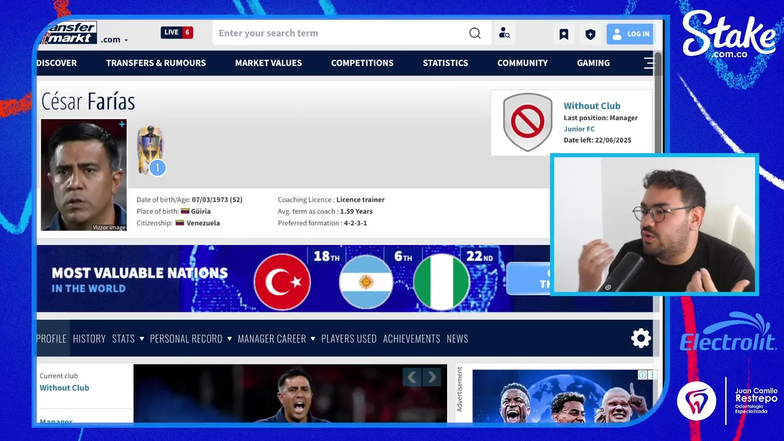This screenshot has height=441, width=784.
Task: Open Without Club under Current club
Action: (64, 388)
